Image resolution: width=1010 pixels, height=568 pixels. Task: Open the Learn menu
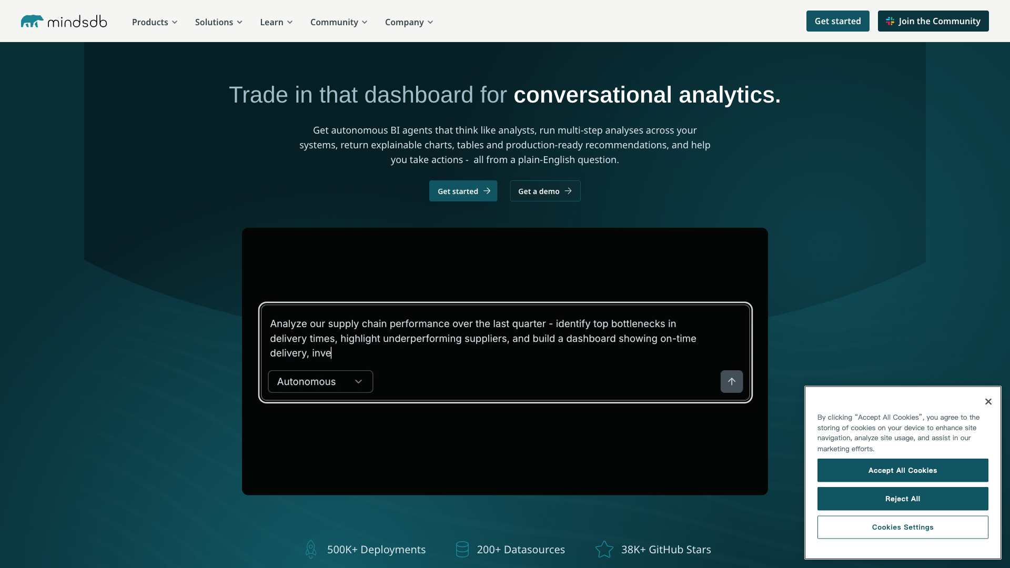(276, 22)
